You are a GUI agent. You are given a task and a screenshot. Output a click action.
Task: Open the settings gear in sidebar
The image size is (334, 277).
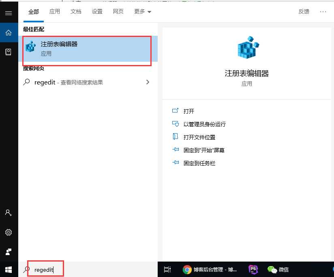click(x=9, y=232)
